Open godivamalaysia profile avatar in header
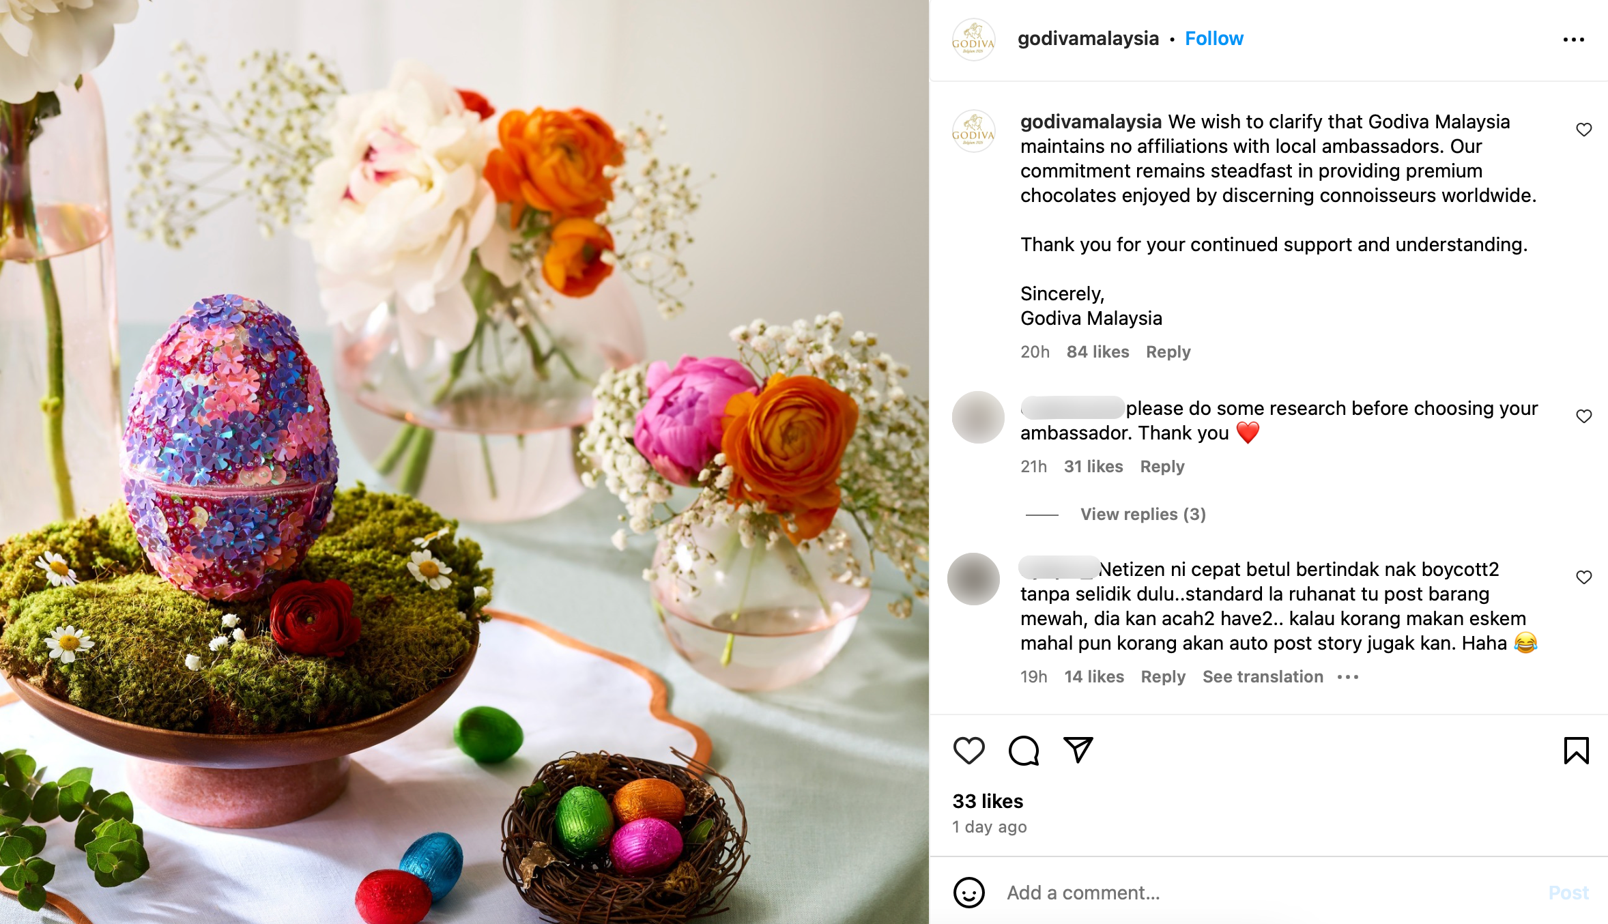 (x=973, y=40)
